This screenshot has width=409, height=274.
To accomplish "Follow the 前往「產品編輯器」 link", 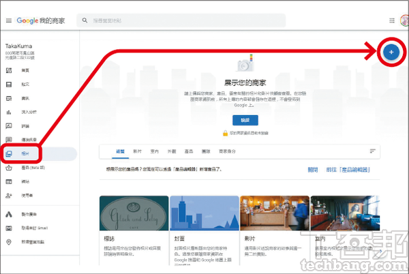I will pos(348,170).
